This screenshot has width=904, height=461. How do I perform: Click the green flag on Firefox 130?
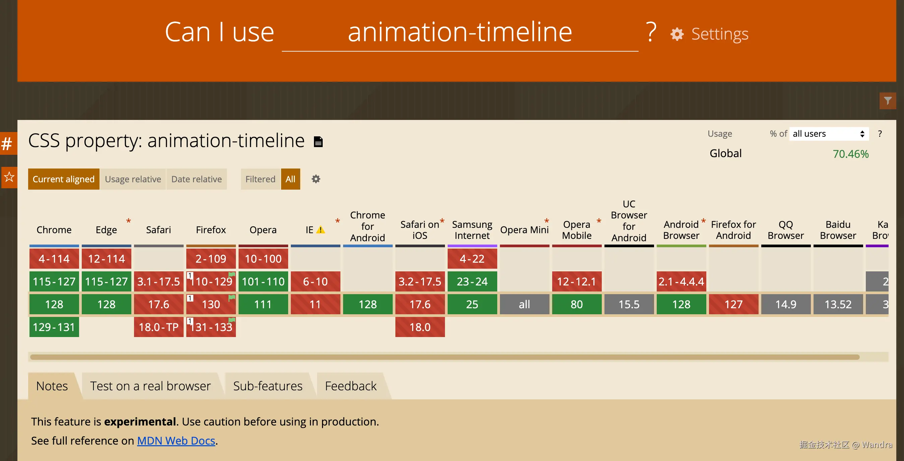pos(232,298)
